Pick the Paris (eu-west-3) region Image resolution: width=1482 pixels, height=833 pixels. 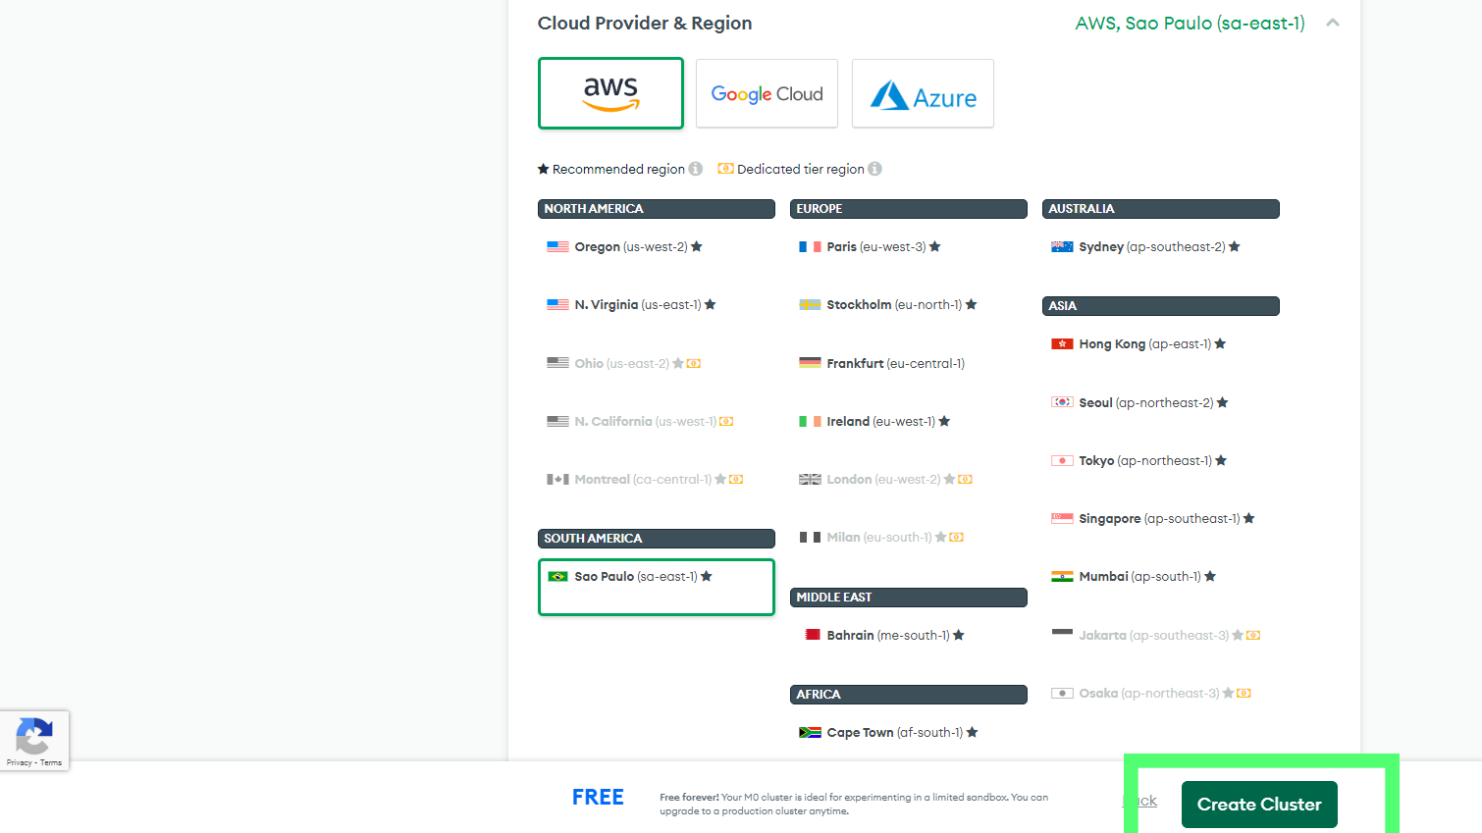click(909, 247)
